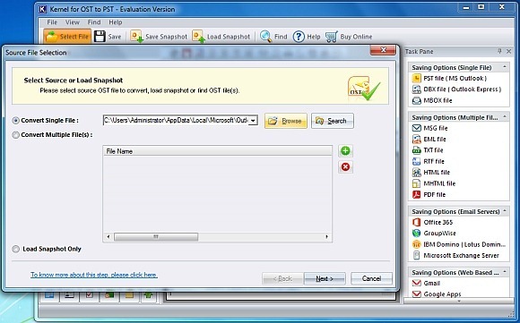Click the file list scroll left arrow
The height and width of the screenshot is (323, 520).
(108, 237)
